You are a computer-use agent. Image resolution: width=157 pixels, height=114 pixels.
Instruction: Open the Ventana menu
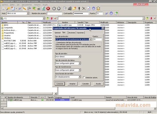pos(37,5)
